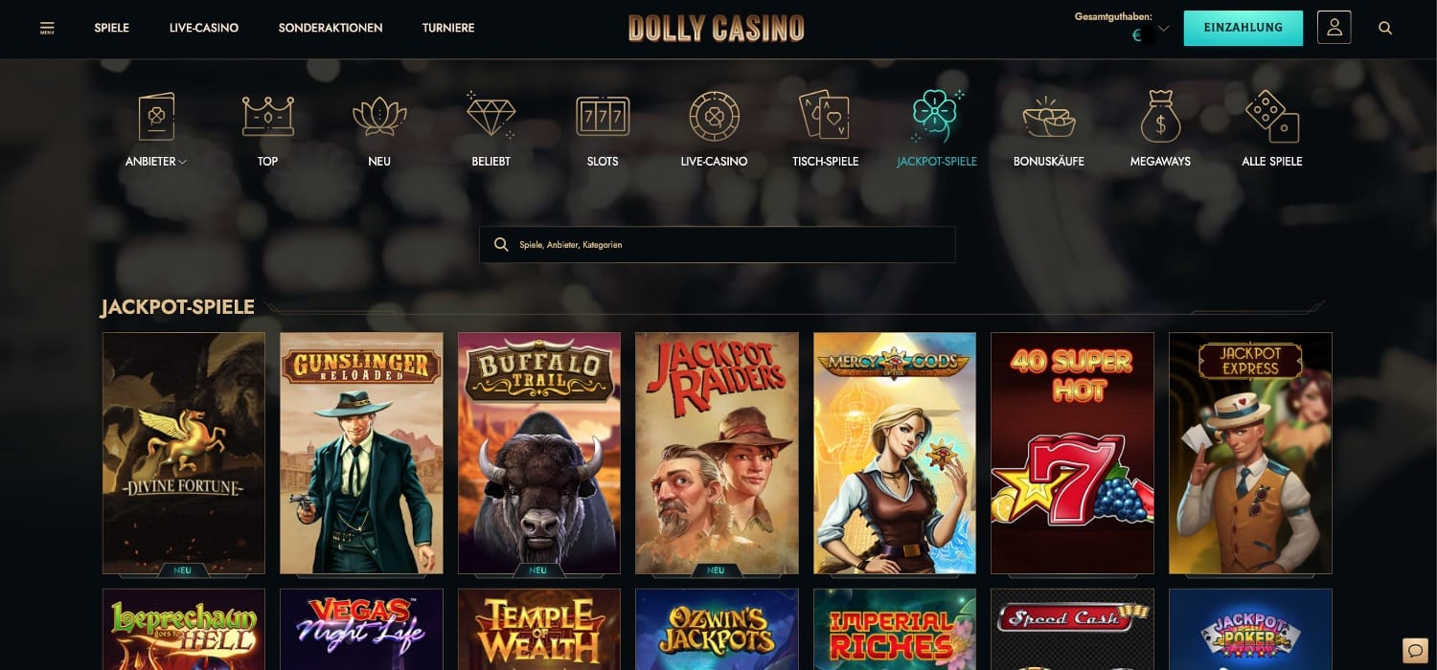Viewport: 1437px width, 670px height.
Task: Open the Gunslinger Reloaded game thumbnail
Action: (x=361, y=453)
